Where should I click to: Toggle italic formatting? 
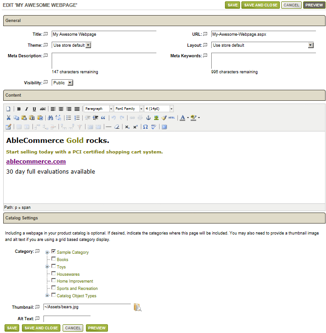(x=27, y=109)
